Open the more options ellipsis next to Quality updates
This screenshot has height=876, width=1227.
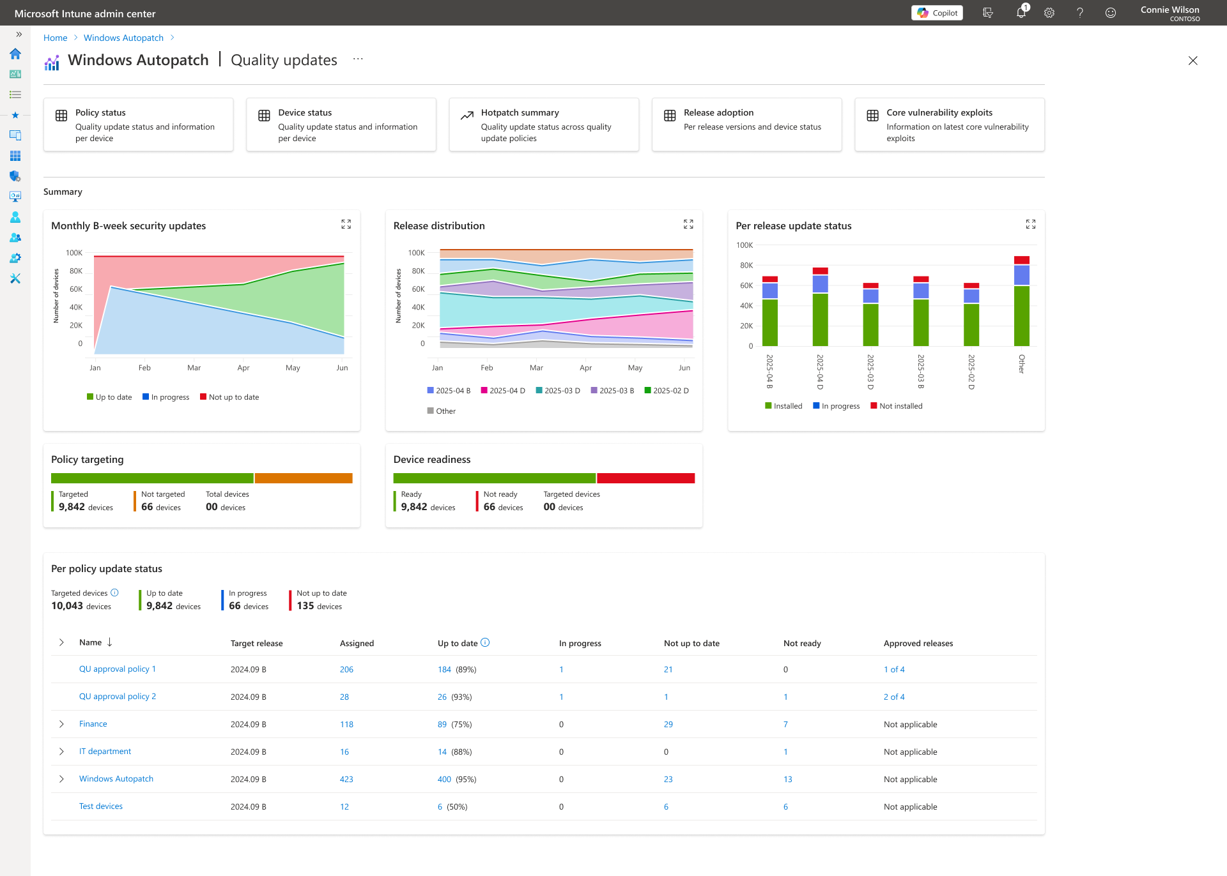[x=358, y=59]
